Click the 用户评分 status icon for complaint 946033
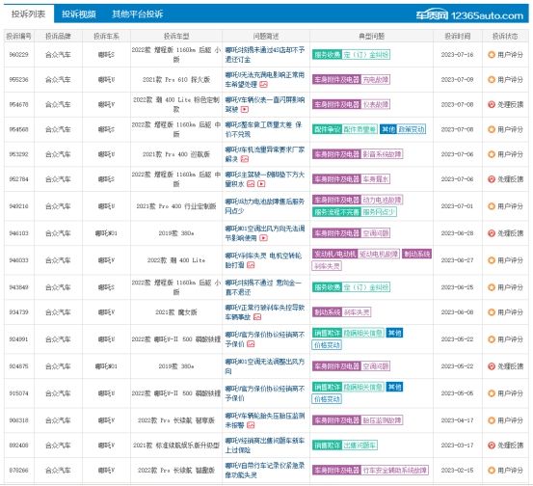The width and height of the screenshot is (533, 486). pos(492,260)
